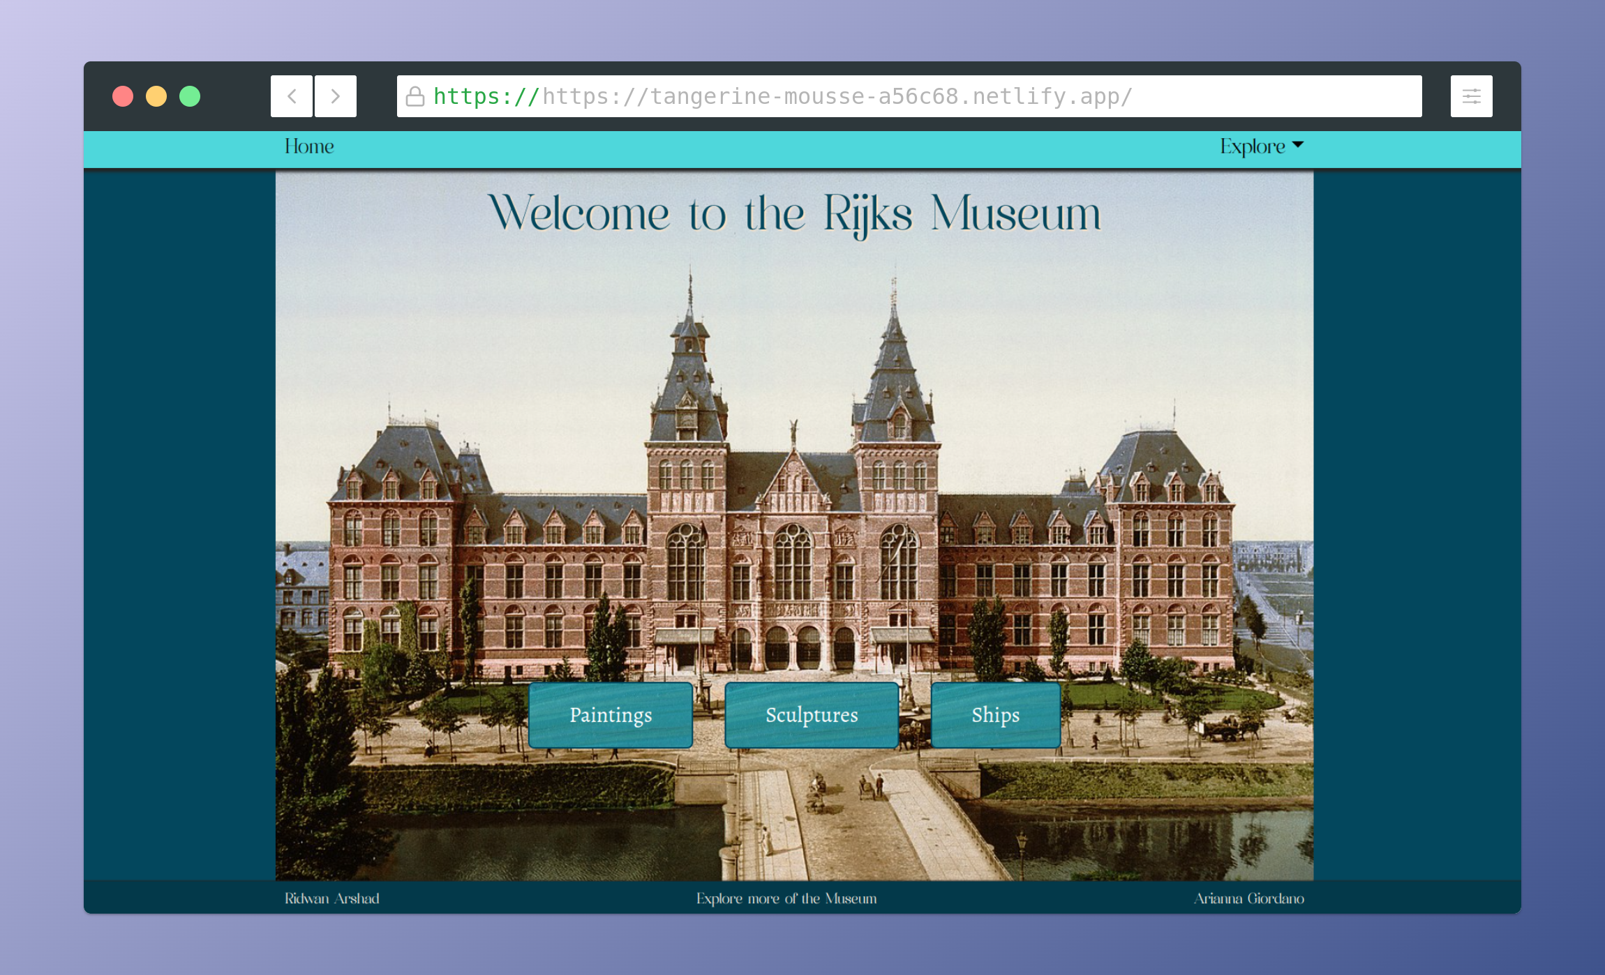Click the 'Welcome to the Rijks Museum' heading
This screenshot has height=975, width=1605.
(x=794, y=213)
